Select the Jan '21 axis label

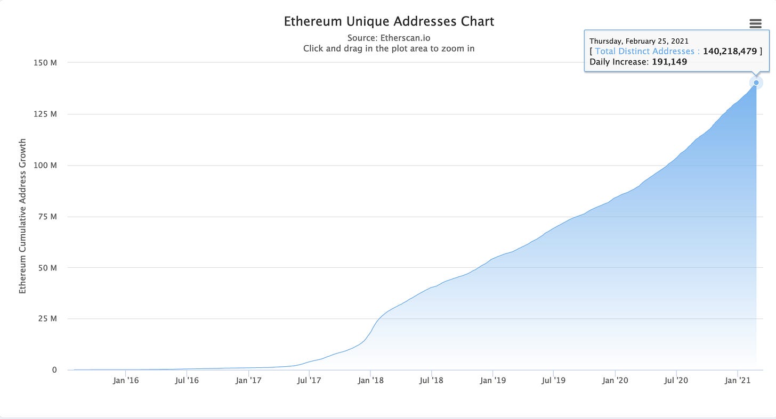[739, 381]
